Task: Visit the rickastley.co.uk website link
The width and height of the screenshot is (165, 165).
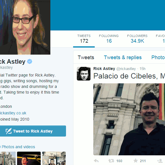Action: point(13,113)
